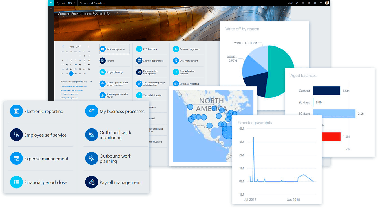
Task: Open Cost accounting ledger administration icon
Action: (139, 84)
